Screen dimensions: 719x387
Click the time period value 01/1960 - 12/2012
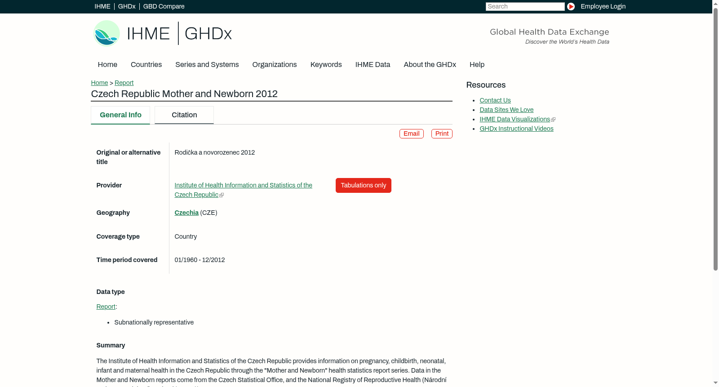tap(200, 260)
